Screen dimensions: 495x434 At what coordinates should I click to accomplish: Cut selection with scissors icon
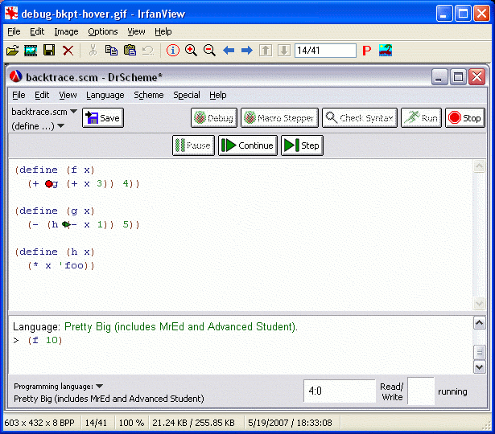(93, 51)
